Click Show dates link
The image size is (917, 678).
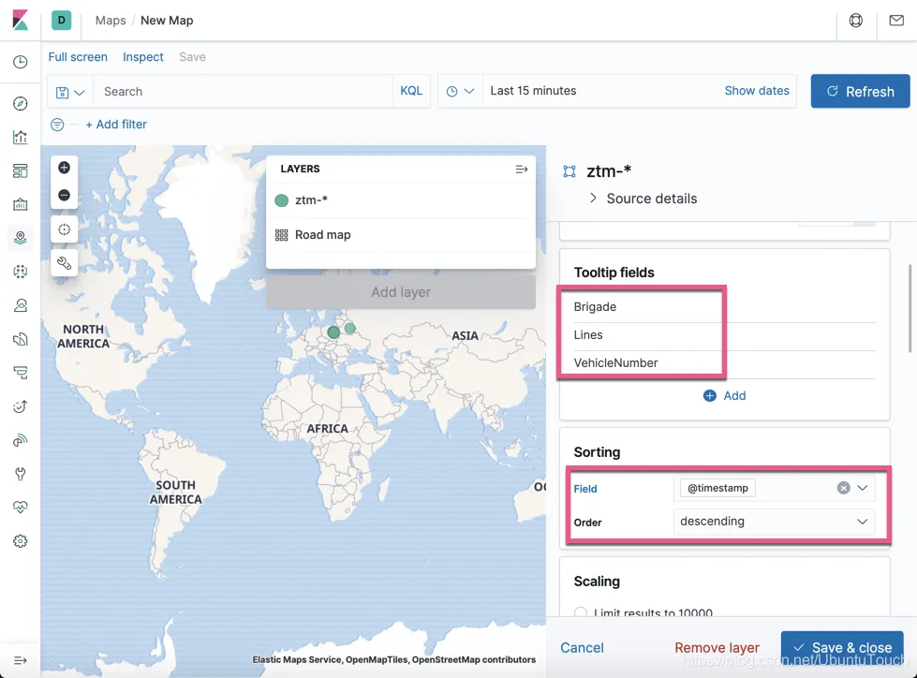click(x=757, y=91)
